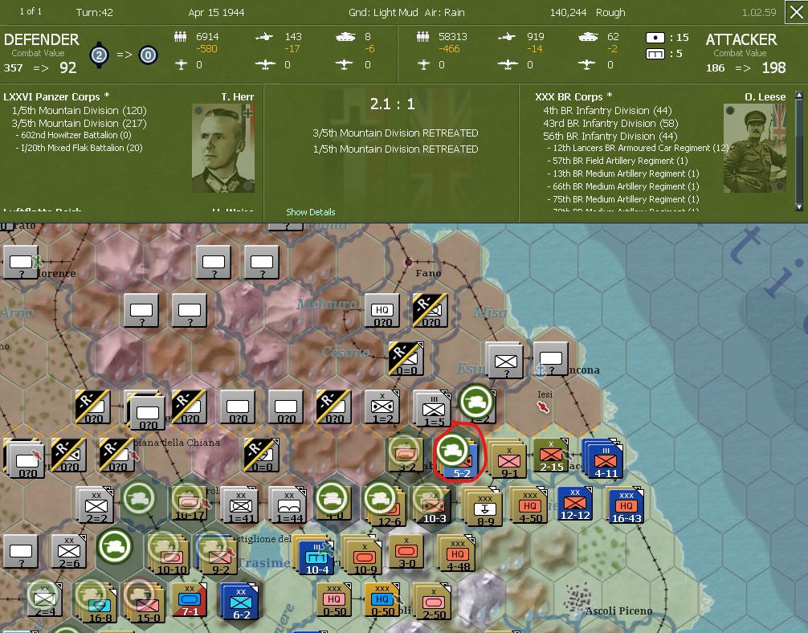Select 'XXX BR Corps' header
The height and width of the screenshot is (633, 808).
coord(573,97)
